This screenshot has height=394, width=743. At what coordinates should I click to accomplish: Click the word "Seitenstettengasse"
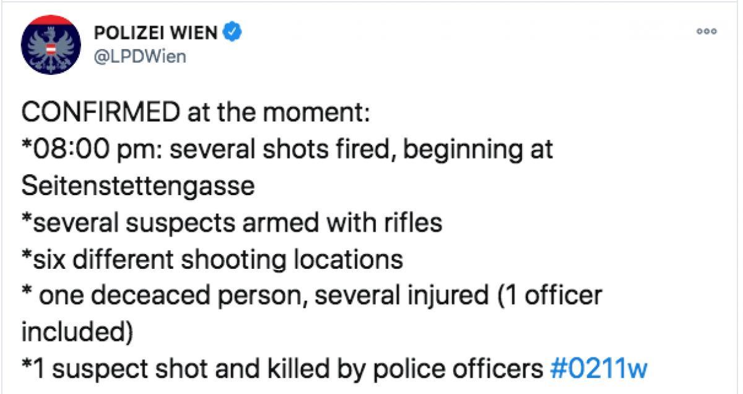[x=138, y=186]
